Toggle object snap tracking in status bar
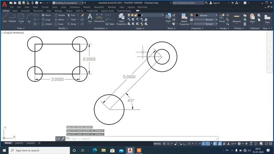 click(x=204, y=144)
